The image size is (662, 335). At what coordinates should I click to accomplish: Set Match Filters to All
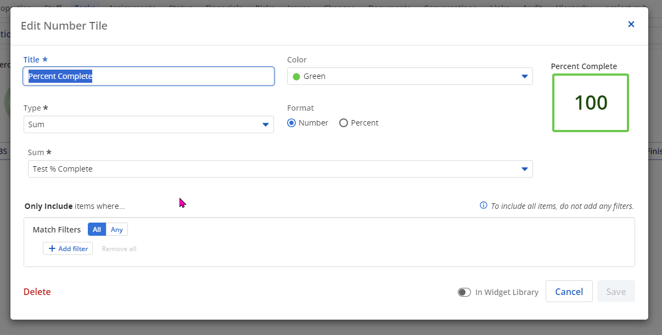tap(97, 230)
